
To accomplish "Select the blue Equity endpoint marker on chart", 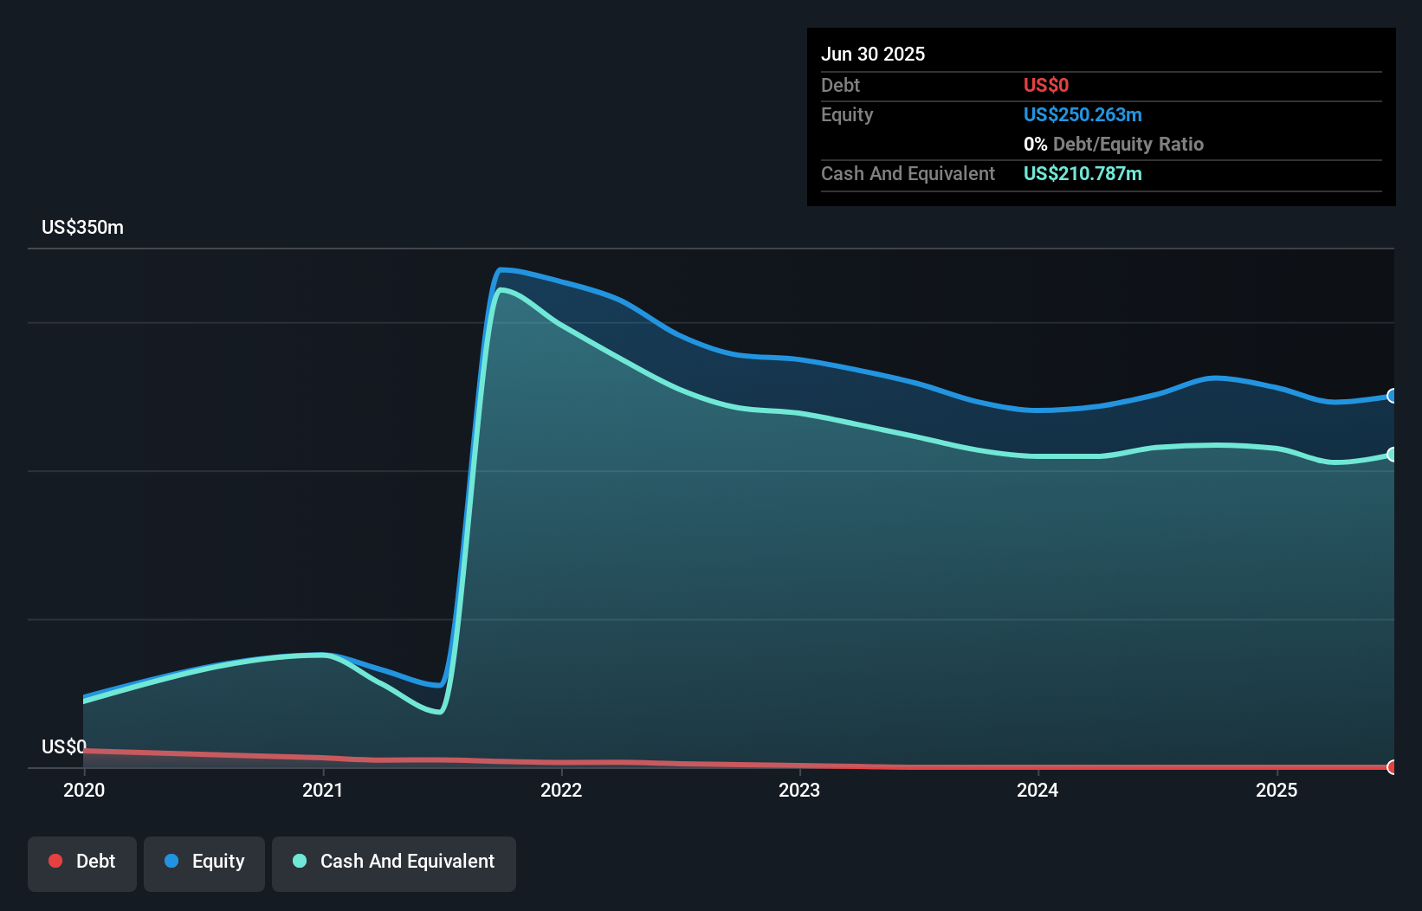I will [1393, 396].
